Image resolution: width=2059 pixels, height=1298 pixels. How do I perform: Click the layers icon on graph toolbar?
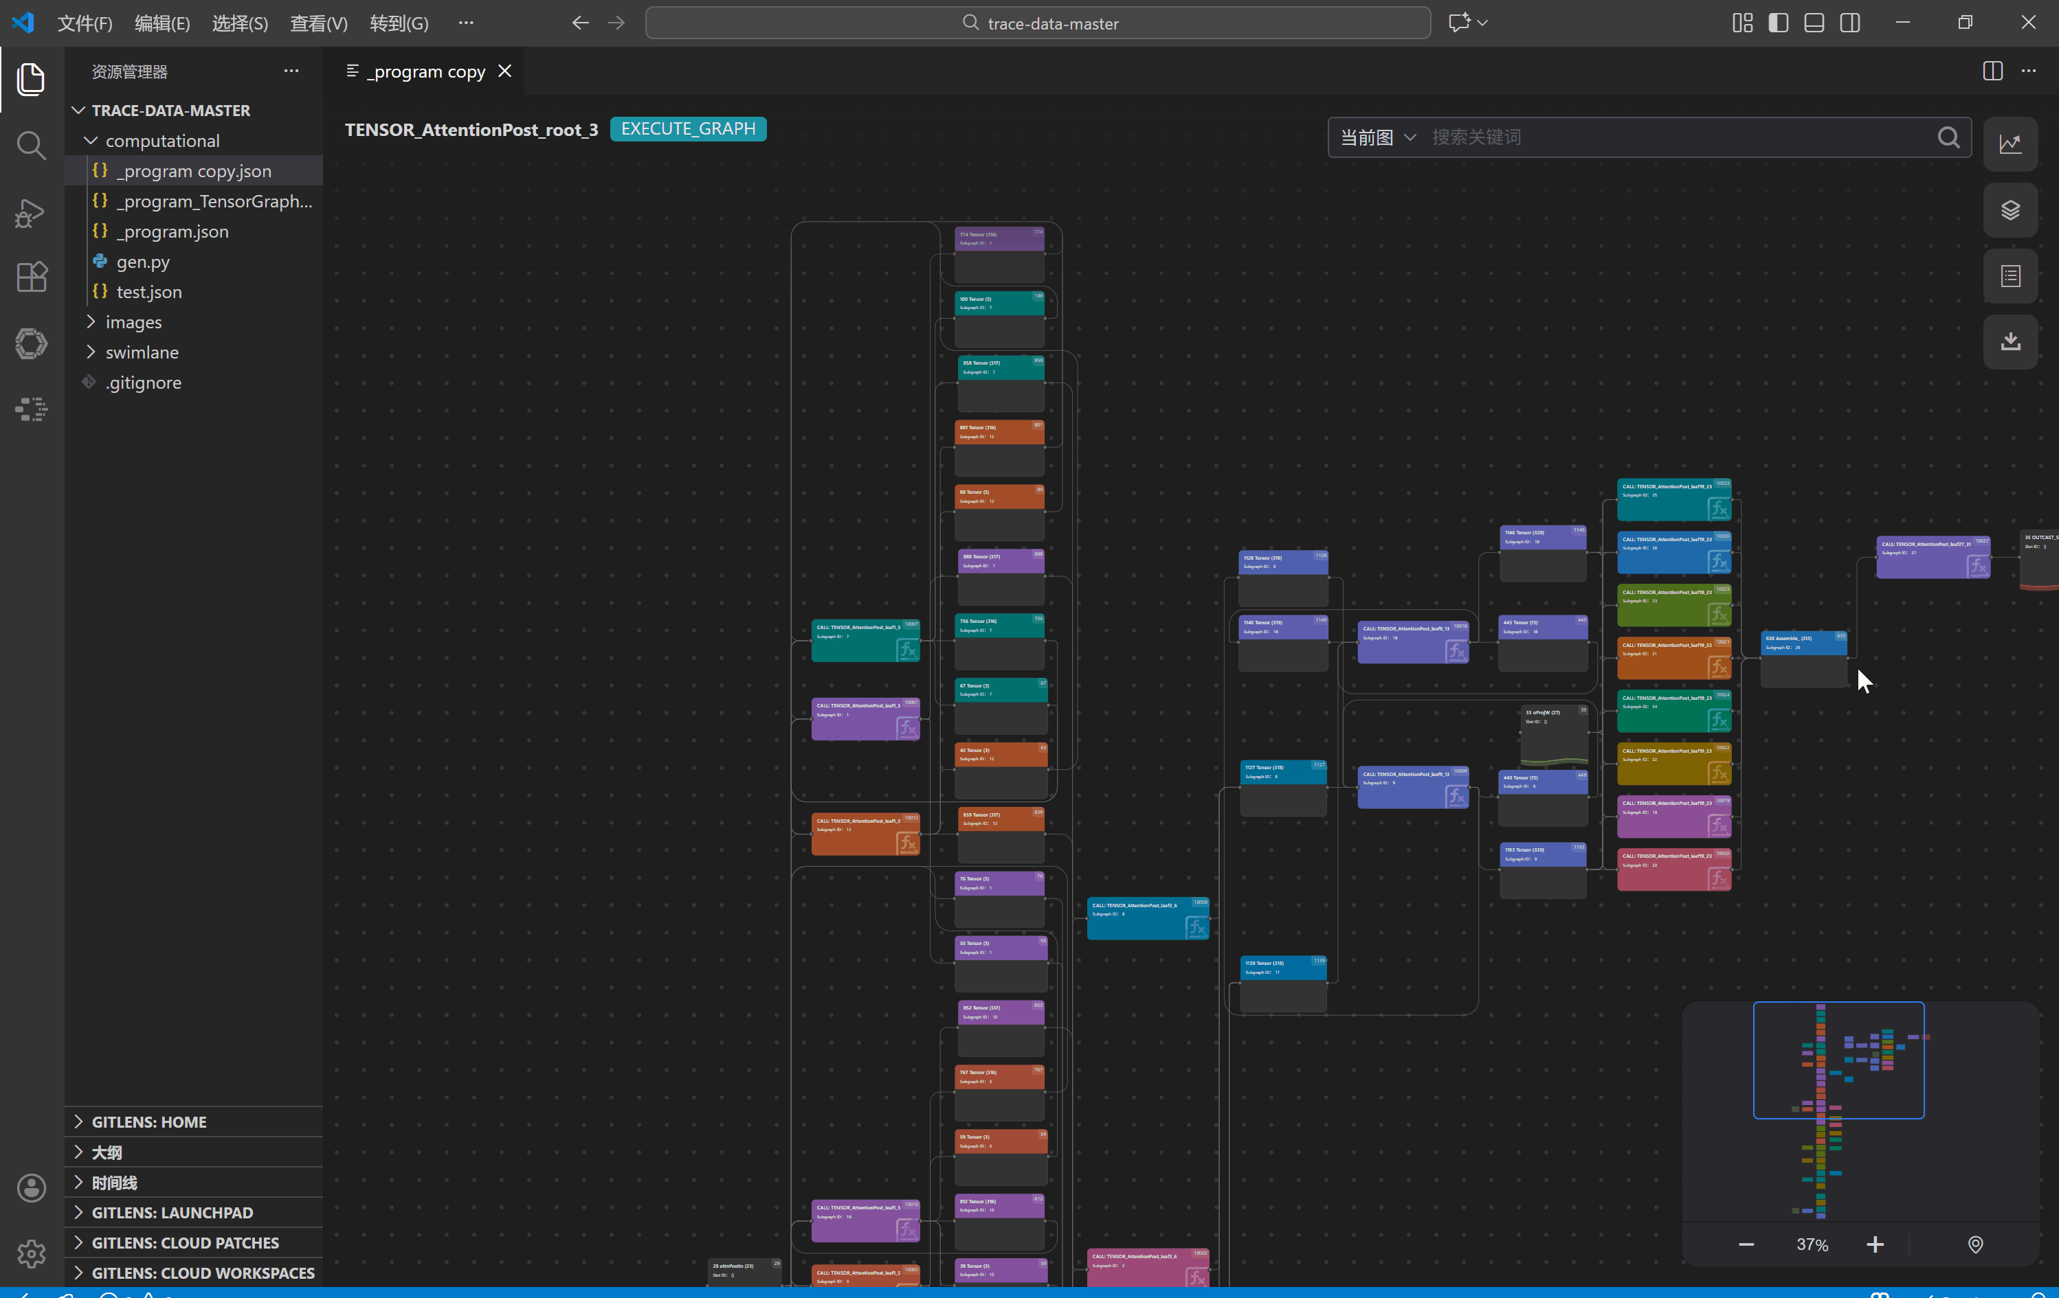[x=2010, y=210]
